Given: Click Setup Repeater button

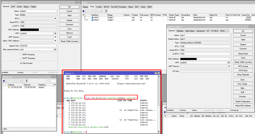Looking at the screenshot, I should tap(243, 74).
